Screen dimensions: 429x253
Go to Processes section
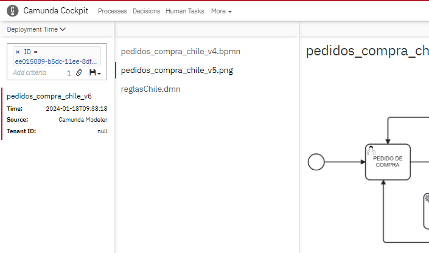[x=112, y=11]
